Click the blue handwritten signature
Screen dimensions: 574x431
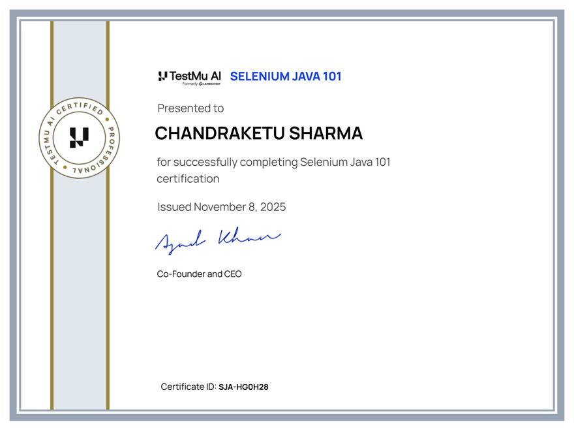pyautogui.click(x=218, y=240)
